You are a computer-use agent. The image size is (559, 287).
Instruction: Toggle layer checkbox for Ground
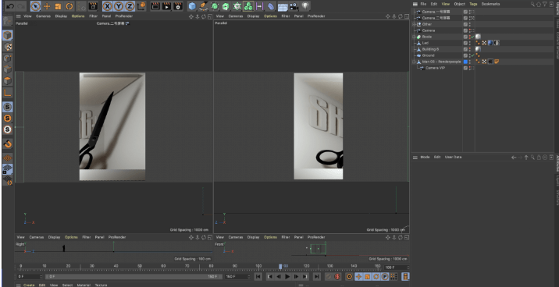click(x=465, y=55)
